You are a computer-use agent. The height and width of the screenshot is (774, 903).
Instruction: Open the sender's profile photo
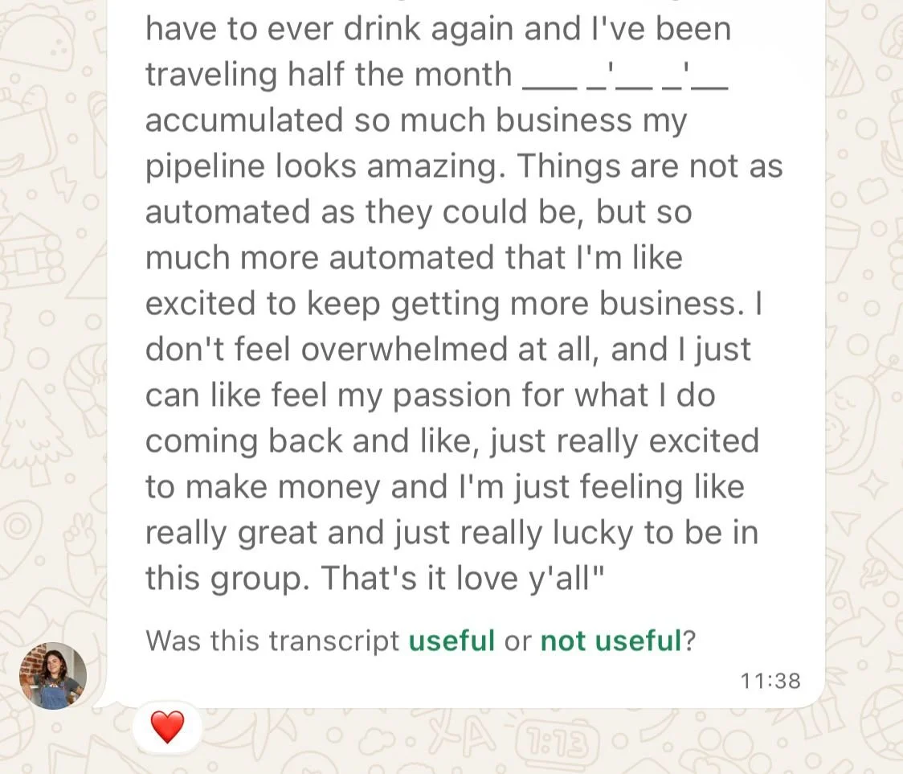(53, 675)
